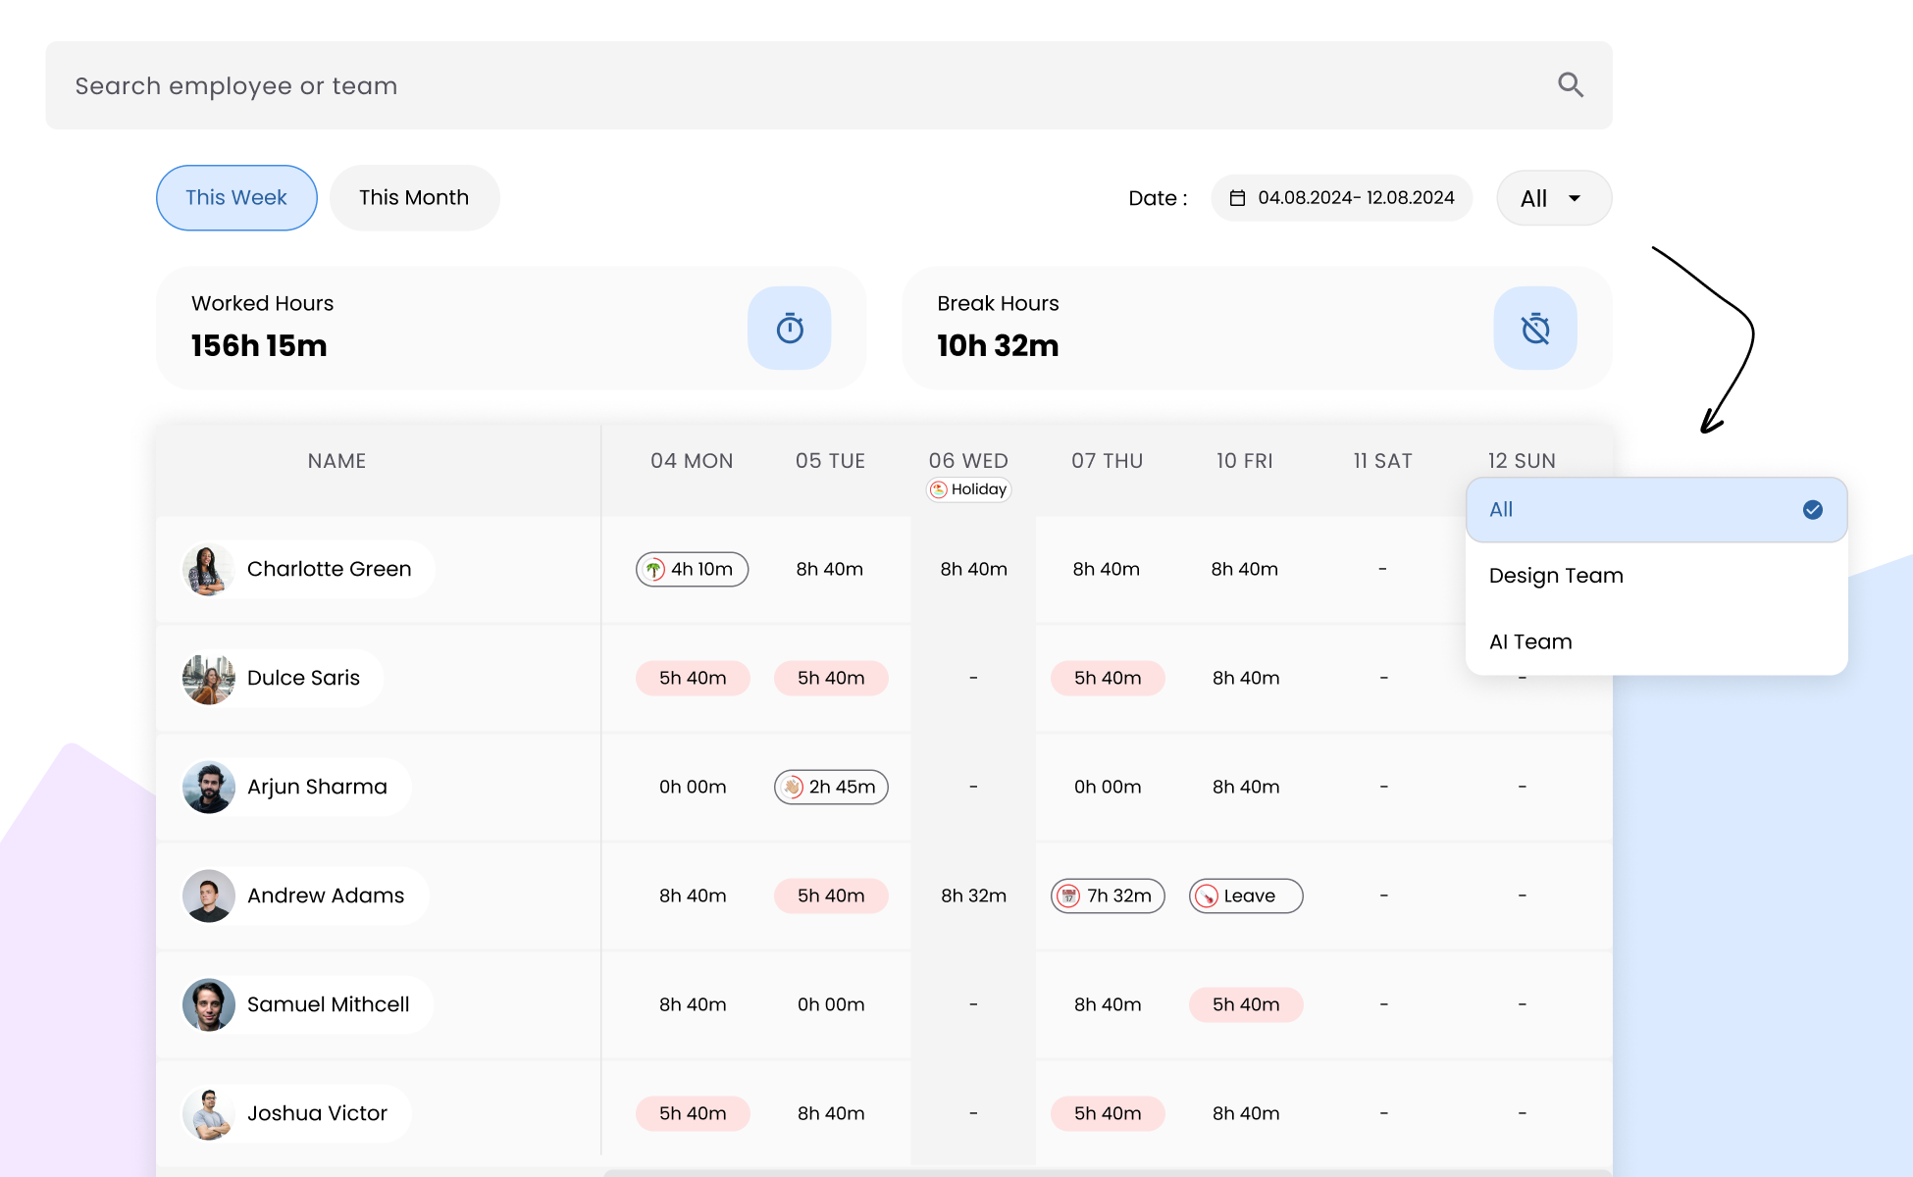1913x1177 pixels.
Task: Switch to This Month view
Action: pos(414,197)
